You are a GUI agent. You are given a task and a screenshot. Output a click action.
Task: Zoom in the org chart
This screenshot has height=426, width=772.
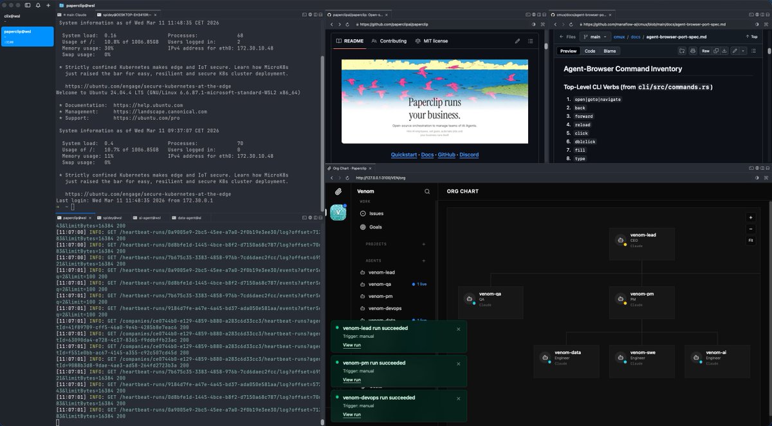click(751, 218)
